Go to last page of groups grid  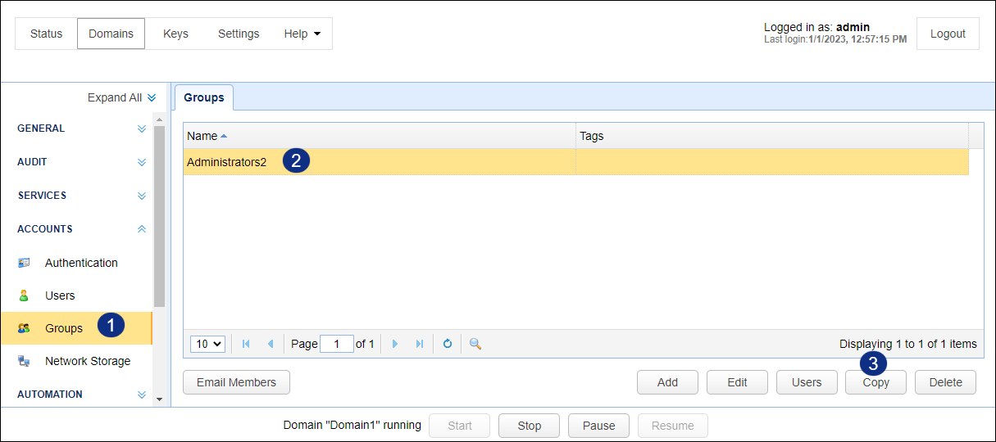point(420,344)
